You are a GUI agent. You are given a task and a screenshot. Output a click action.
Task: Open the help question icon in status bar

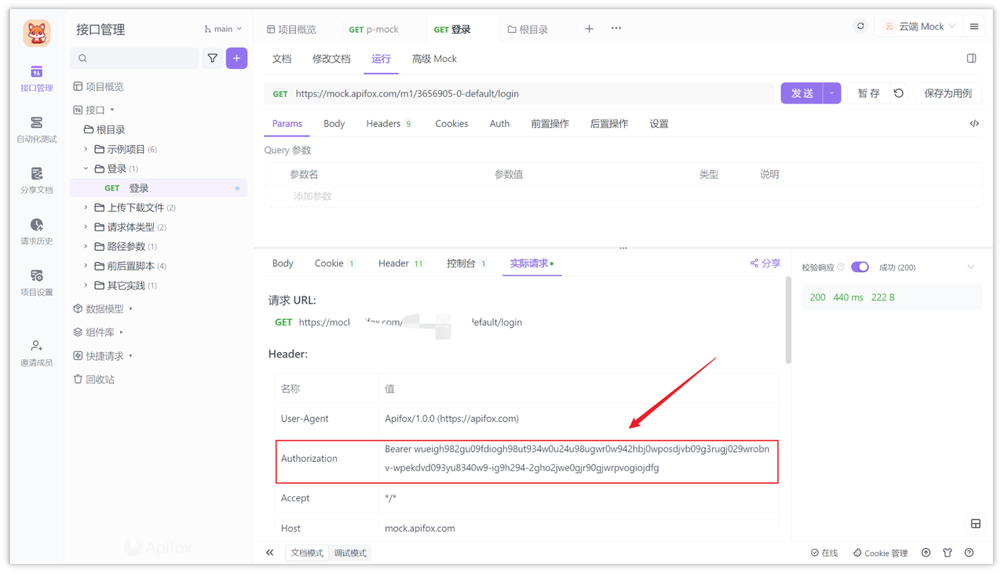pyautogui.click(x=969, y=553)
